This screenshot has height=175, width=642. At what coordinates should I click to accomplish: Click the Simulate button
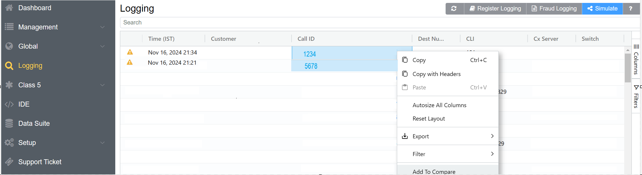pyautogui.click(x=602, y=8)
